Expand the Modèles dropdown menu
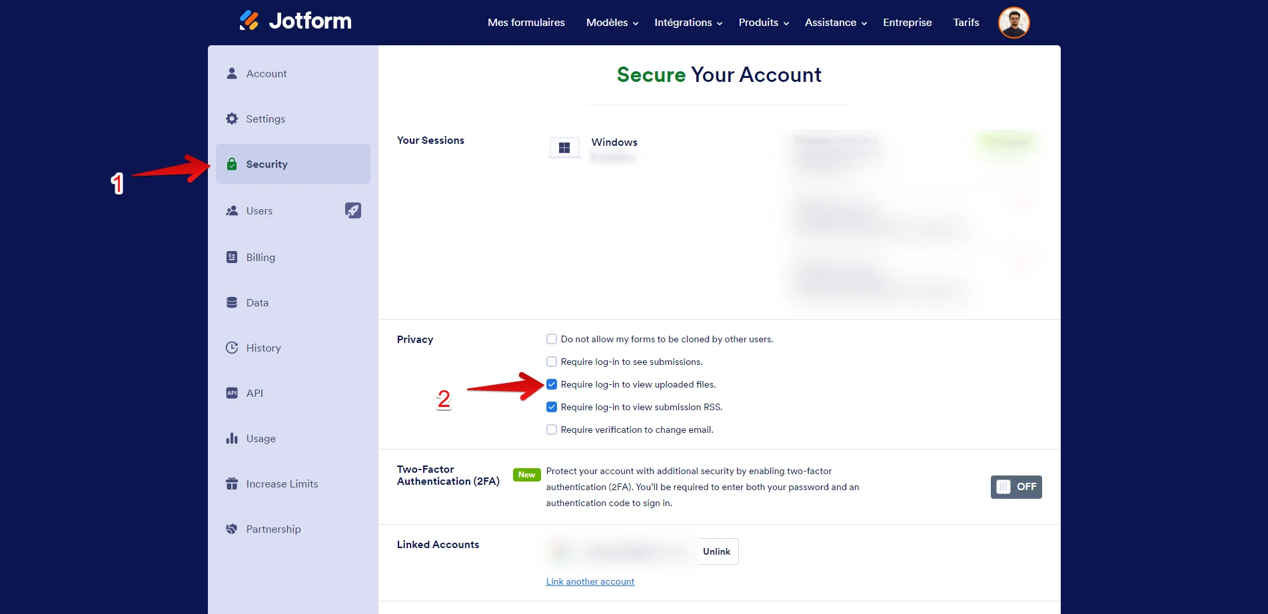Screen dimensions: 1268x614 [x=612, y=23]
